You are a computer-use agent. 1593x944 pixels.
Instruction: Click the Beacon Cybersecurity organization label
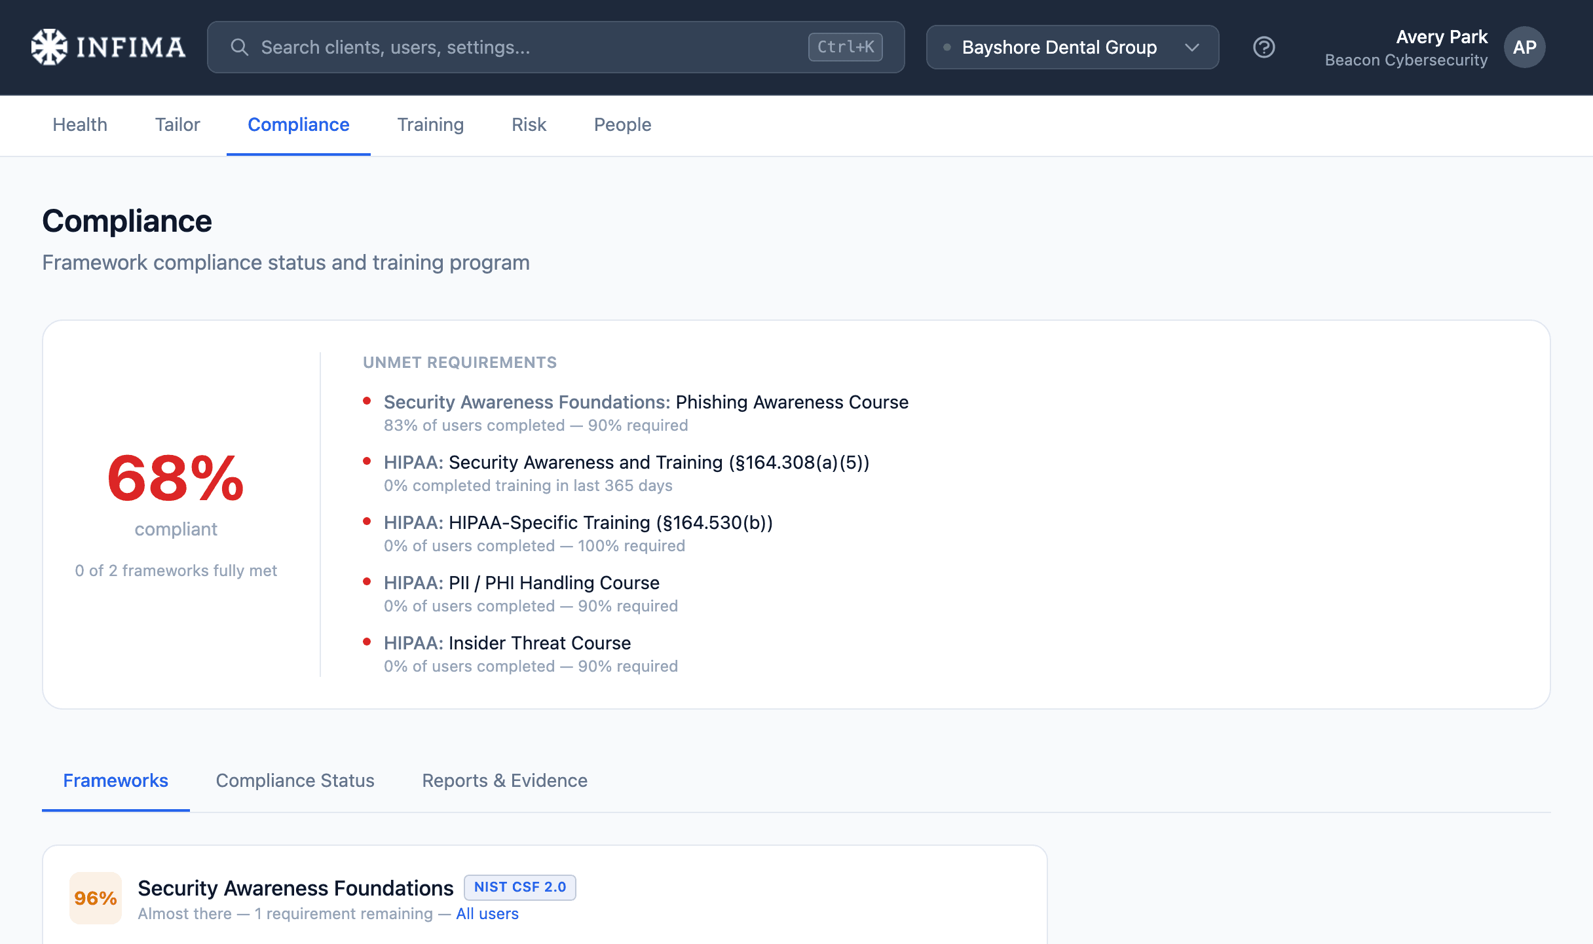point(1406,60)
